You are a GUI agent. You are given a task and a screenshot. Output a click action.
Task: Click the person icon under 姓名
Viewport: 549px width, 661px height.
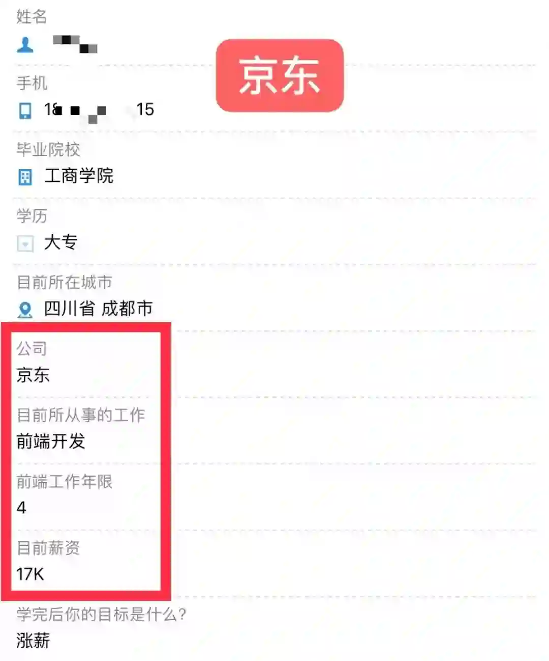point(25,45)
